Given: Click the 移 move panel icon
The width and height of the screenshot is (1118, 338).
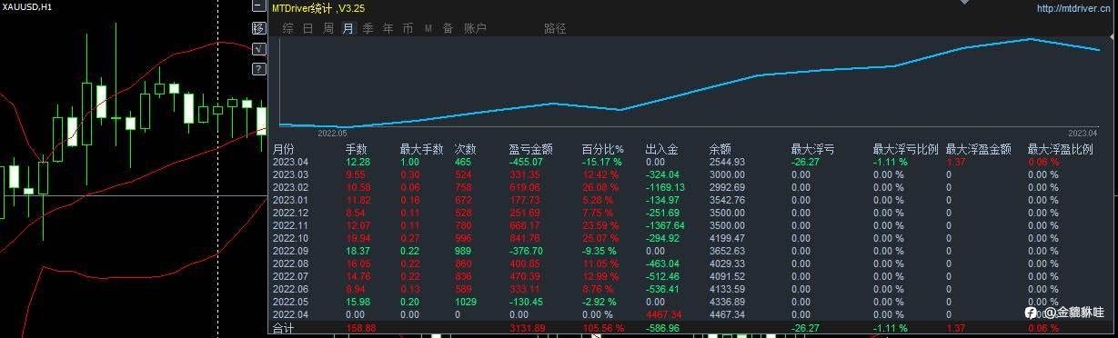Looking at the screenshot, I should (x=258, y=28).
